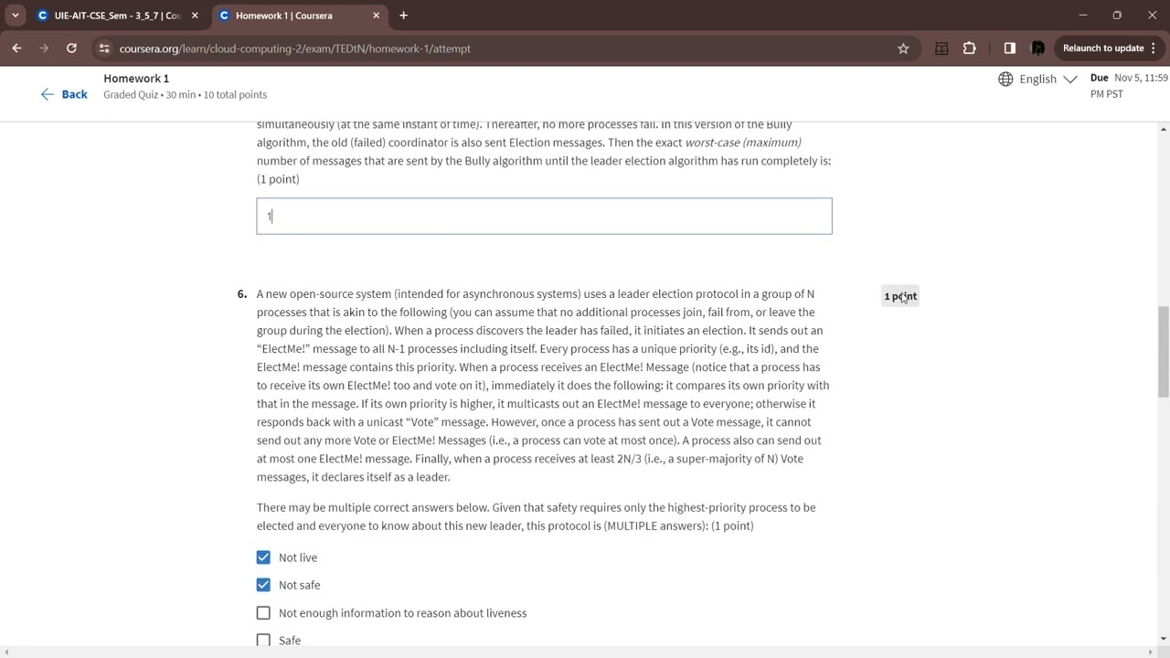
Task: Open the tab search dropdown arrow
Action: pyautogui.click(x=15, y=16)
